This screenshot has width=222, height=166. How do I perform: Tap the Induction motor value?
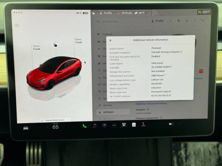click(x=156, y=88)
